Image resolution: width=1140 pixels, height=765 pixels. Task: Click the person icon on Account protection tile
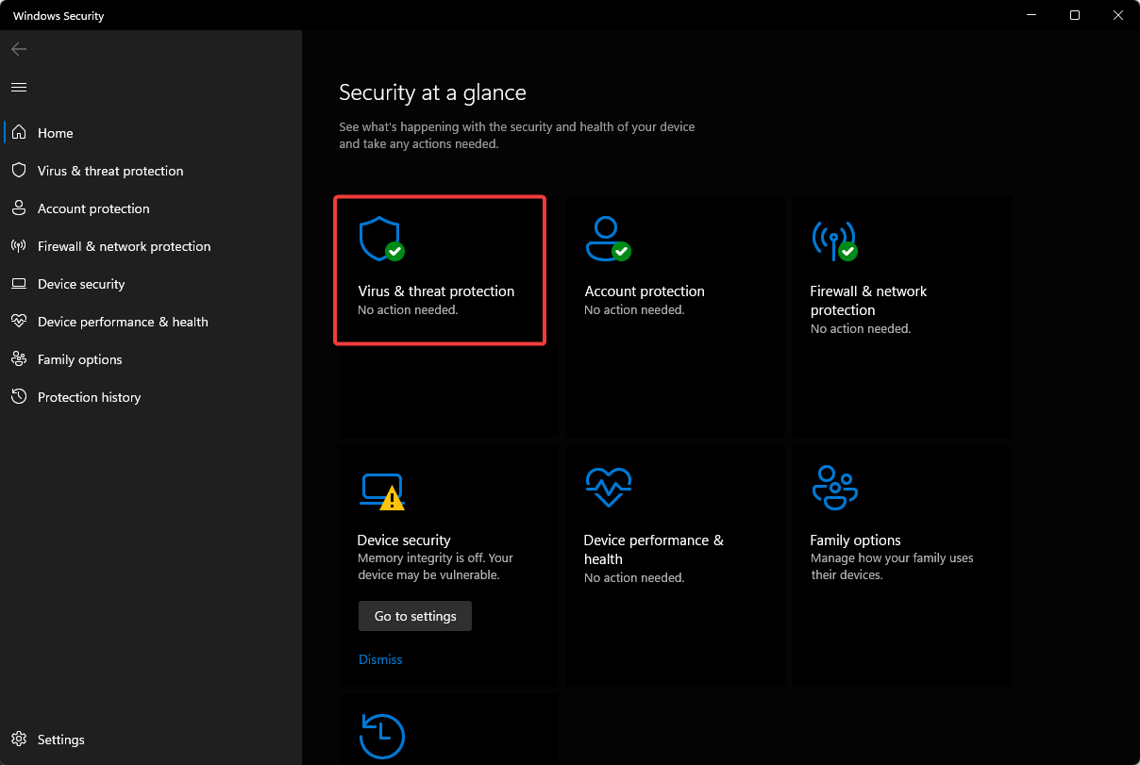pyautogui.click(x=607, y=240)
